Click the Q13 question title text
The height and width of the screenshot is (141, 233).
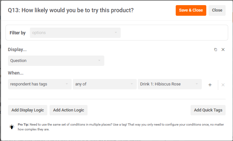71,10
